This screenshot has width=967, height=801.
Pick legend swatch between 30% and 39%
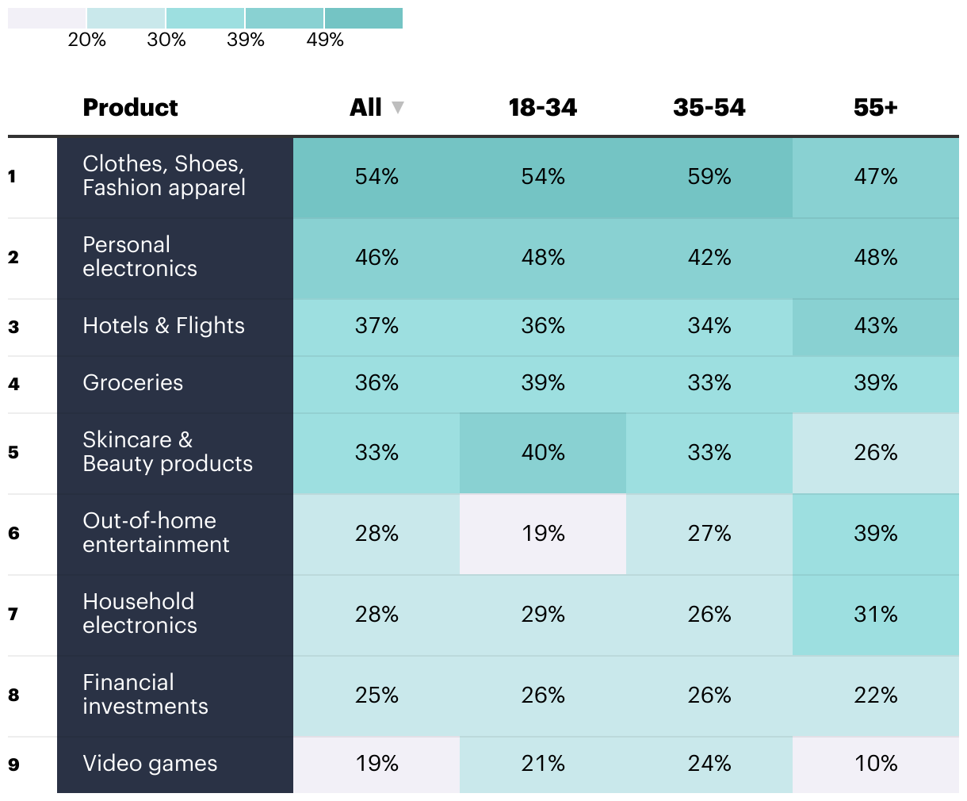pyautogui.click(x=205, y=18)
